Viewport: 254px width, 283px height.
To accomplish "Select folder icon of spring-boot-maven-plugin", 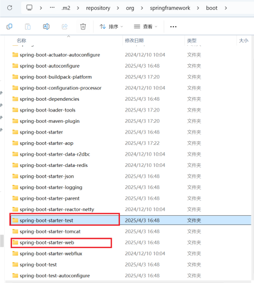I will [15, 121].
